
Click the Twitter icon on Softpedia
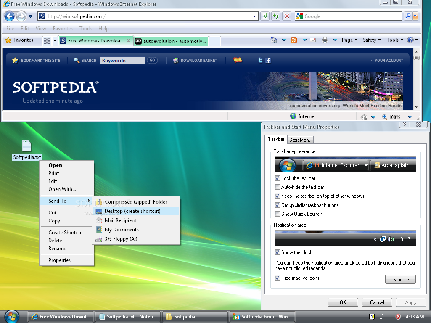click(x=260, y=60)
